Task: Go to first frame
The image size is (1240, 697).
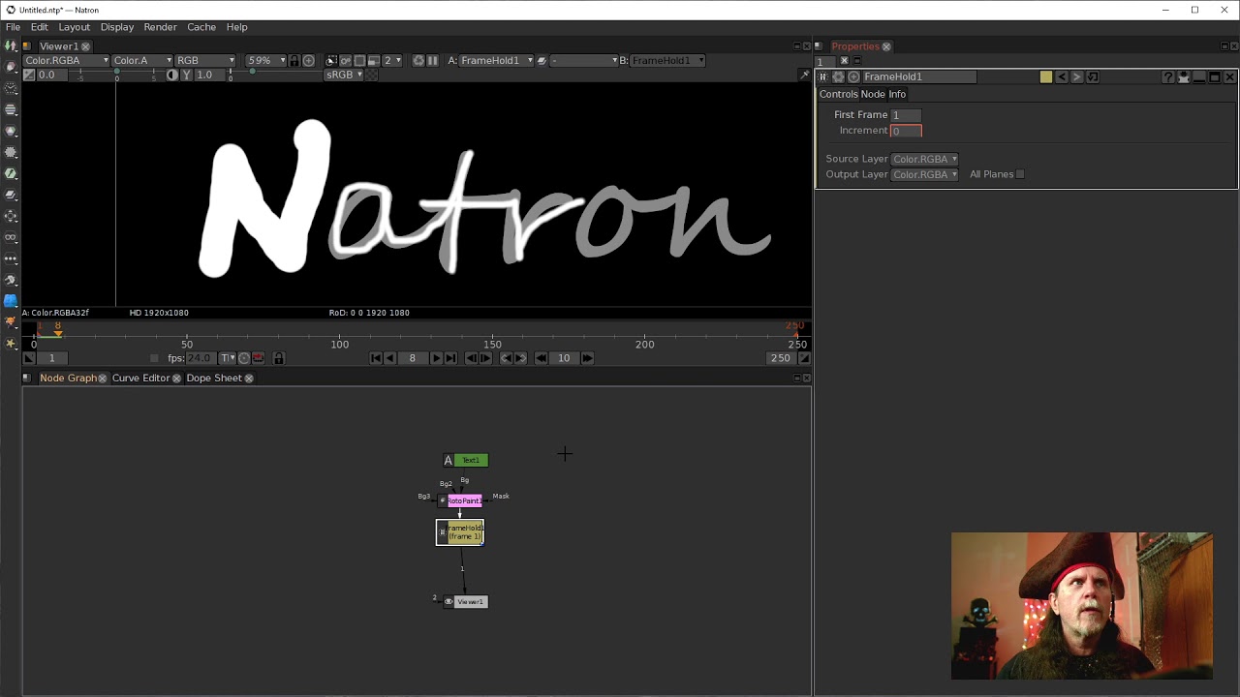Action: [x=376, y=358]
